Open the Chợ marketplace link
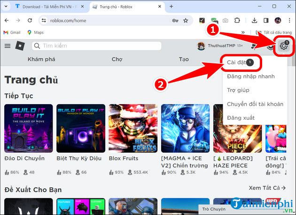Image resolution: width=296 pixels, height=215 pixels. pos(117,59)
